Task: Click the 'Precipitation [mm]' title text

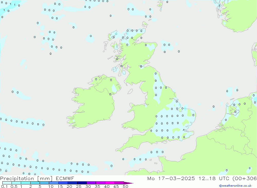Action: tap(26, 179)
